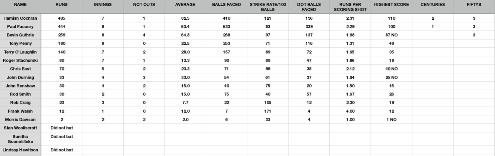Click Lindsay Hewitson's Did not bat cell
Screen dimensions: 495x156
click(x=61, y=150)
